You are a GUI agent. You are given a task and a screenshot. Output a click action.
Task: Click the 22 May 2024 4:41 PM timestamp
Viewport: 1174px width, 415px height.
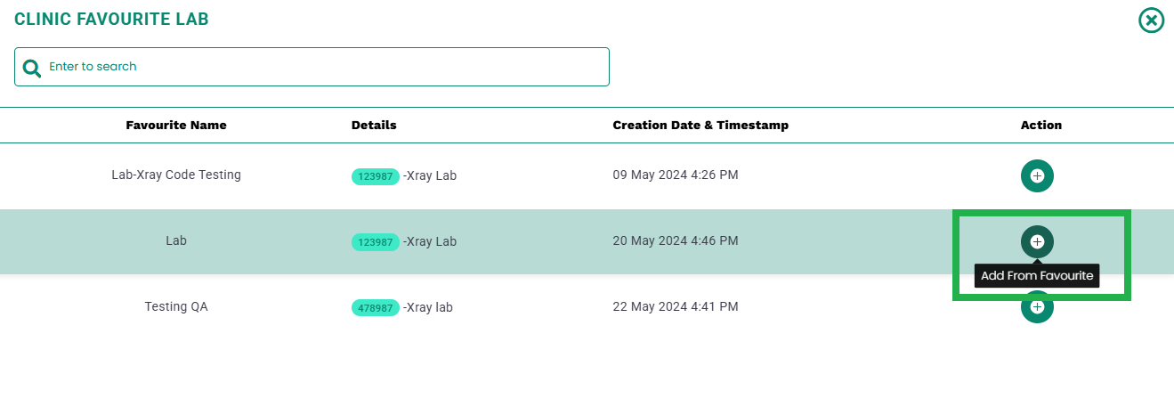pyautogui.click(x=676, y=306)
